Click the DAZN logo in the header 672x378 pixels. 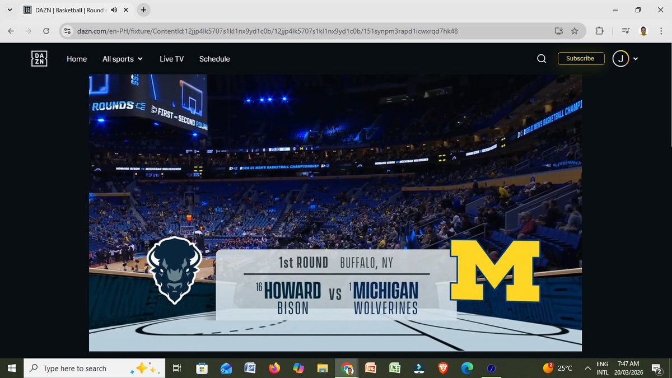[x=39, y=59]
